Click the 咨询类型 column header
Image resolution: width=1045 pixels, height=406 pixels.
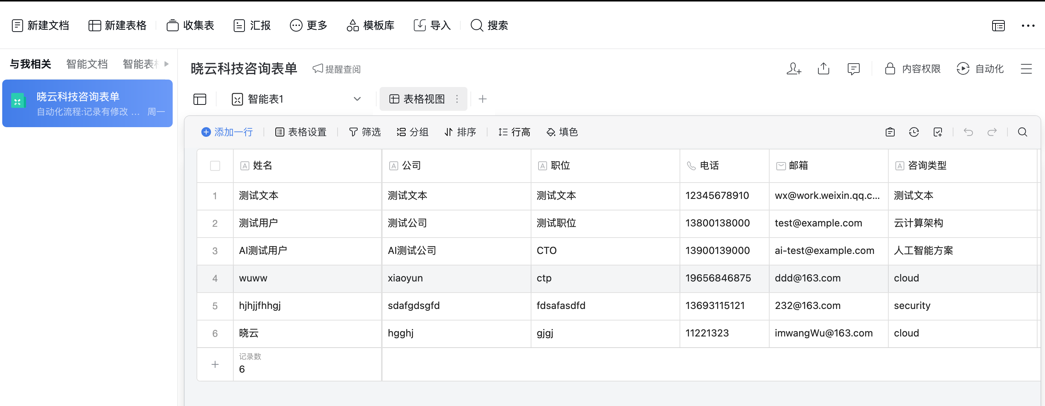(x=963, y=166)
